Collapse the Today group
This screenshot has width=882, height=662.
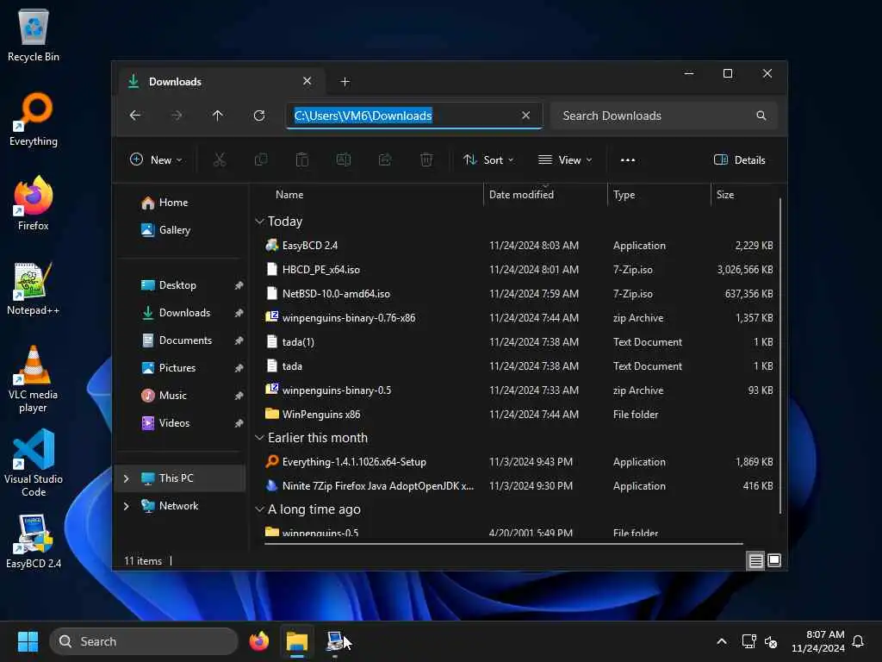coord(259,222)
